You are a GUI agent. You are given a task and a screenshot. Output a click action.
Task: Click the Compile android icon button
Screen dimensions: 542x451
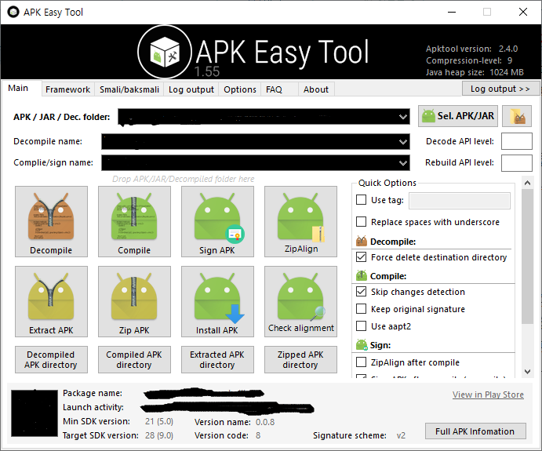[x=134, y=221]
